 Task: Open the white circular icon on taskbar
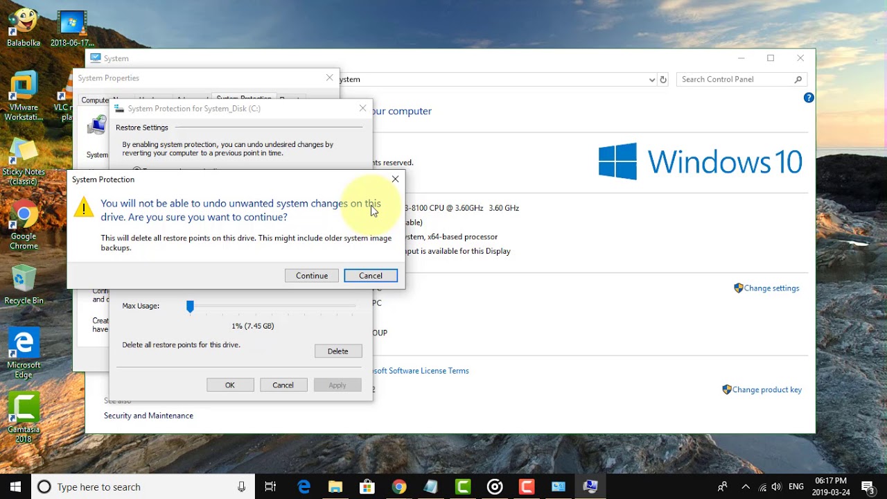(495, 487)
